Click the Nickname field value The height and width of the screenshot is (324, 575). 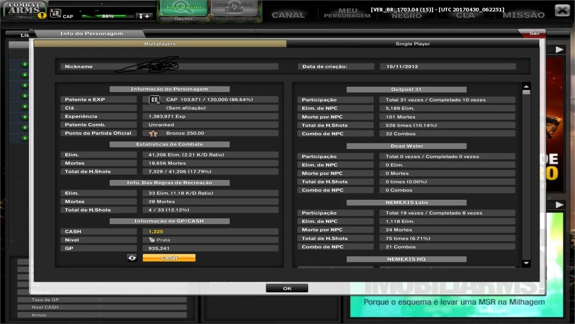pyautogui.click(x=210, y=67)
